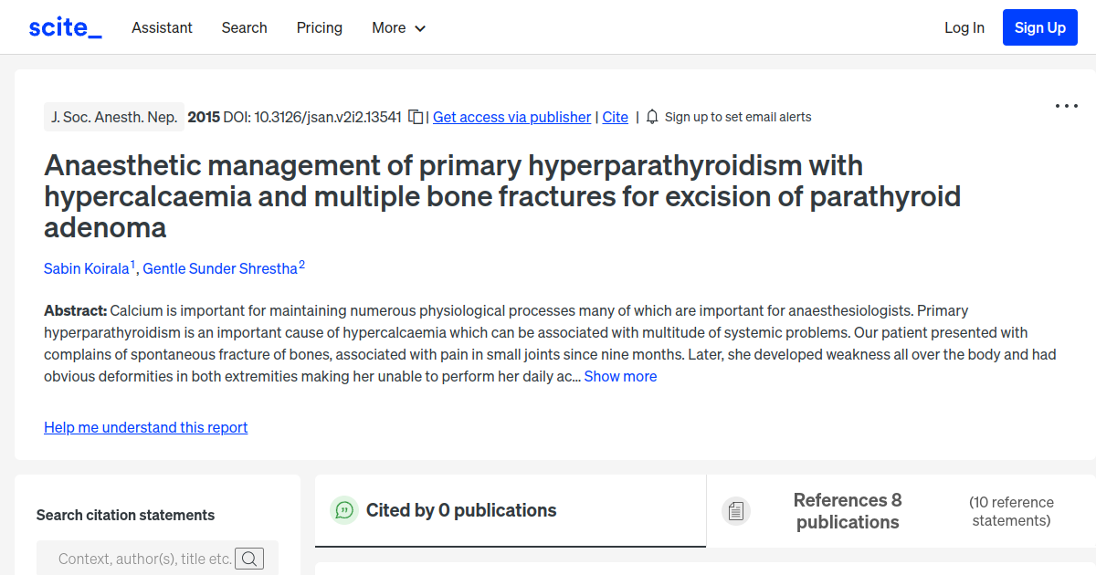The width and height of the screenshot is (1096, 575).
Task: Open the Pricing page
Action: coord(319,27)
